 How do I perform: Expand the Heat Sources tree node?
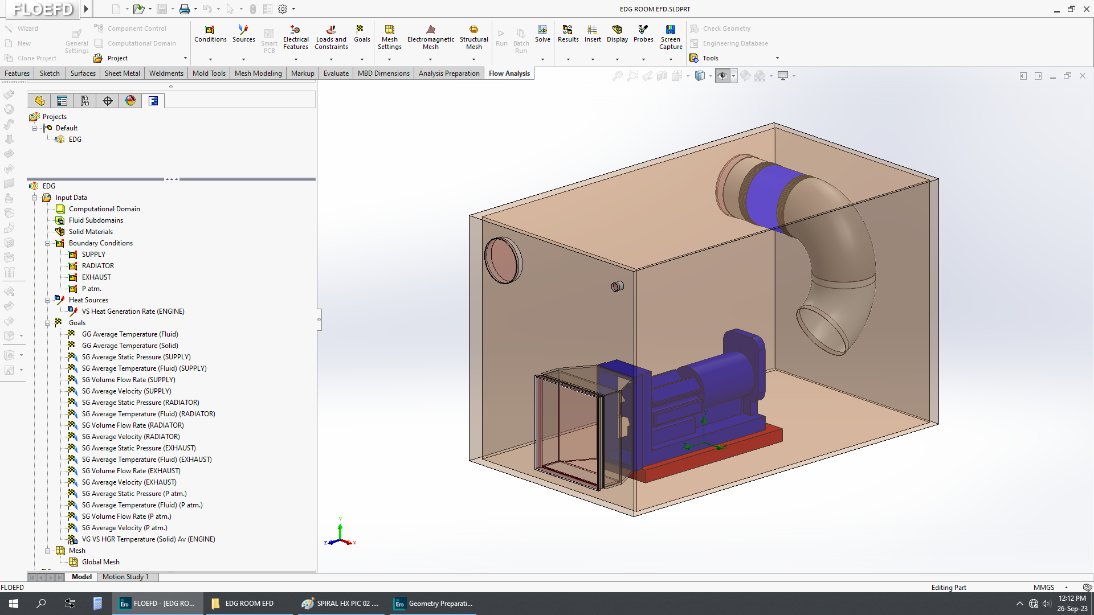tap(47, 300)
